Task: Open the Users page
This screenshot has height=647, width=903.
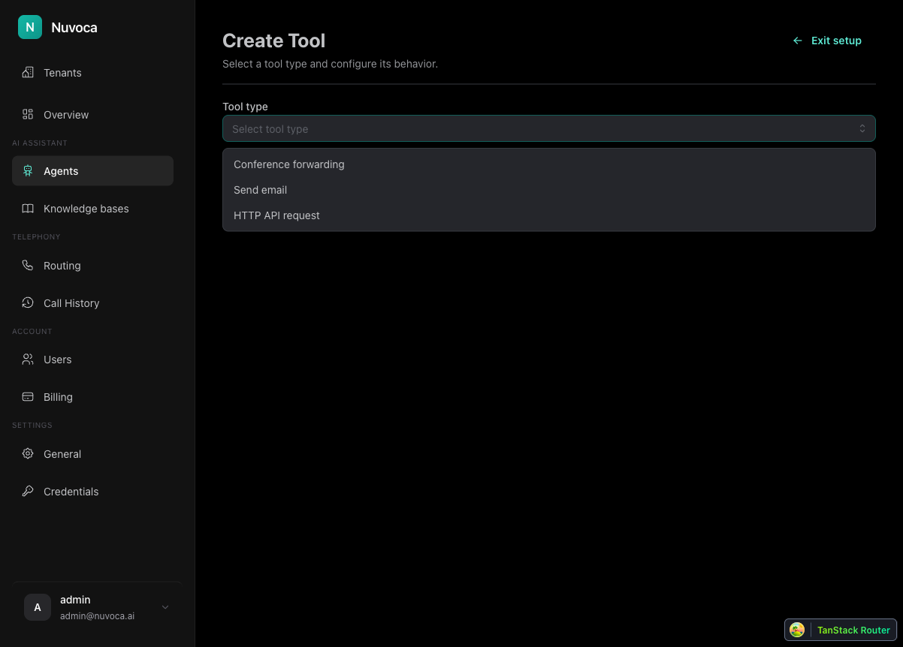Action: click(x=92, y=360)
